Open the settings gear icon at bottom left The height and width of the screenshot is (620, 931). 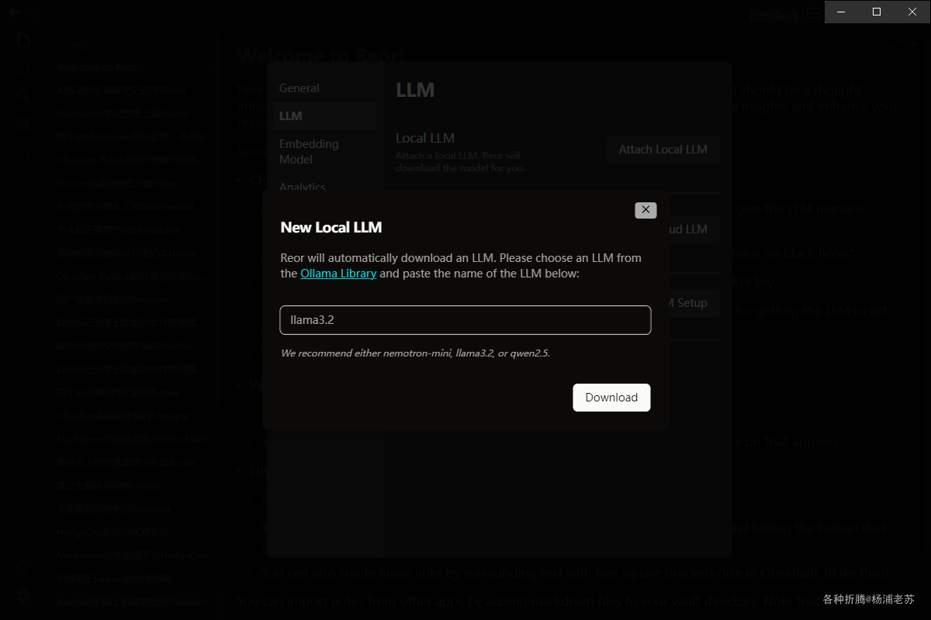[23, 596]
